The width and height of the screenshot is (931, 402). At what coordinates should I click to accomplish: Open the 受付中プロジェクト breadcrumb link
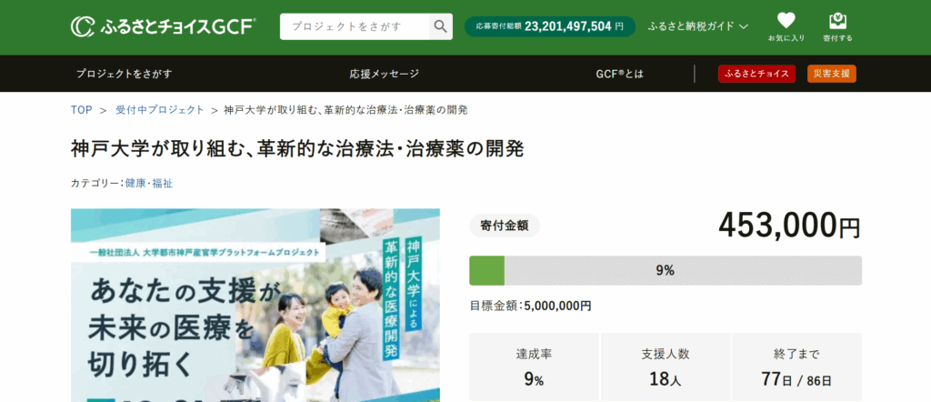click(x=160, y=110)
